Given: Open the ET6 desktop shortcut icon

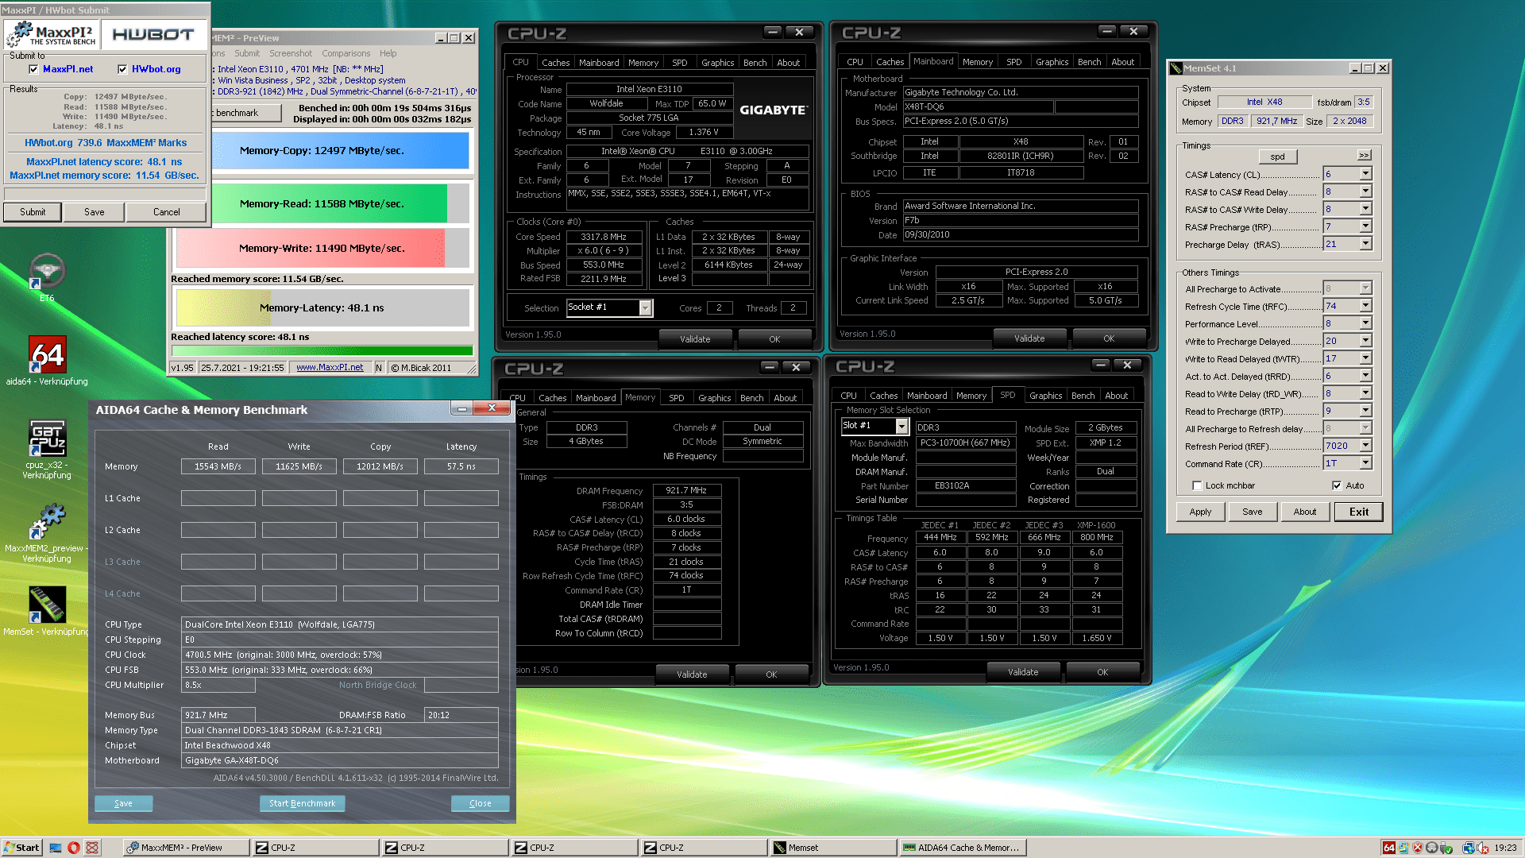Looking at the screenshot, I should pos(47,272).
